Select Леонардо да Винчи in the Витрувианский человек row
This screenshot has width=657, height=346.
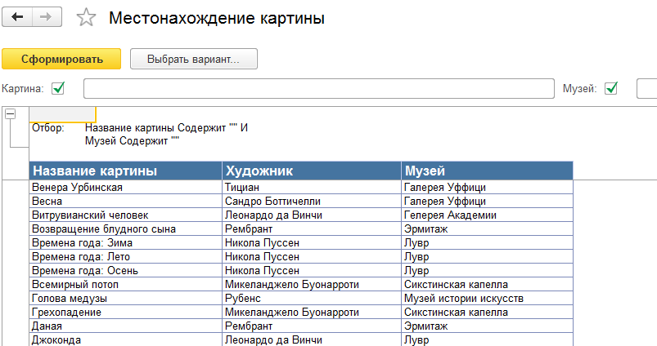pyautogui.click(x=312, y=215)
